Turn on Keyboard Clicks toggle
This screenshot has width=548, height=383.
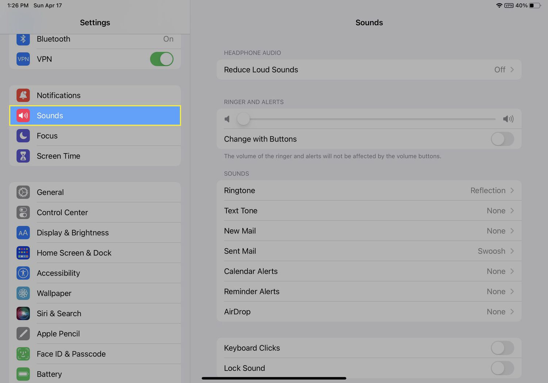coord(502,348)
